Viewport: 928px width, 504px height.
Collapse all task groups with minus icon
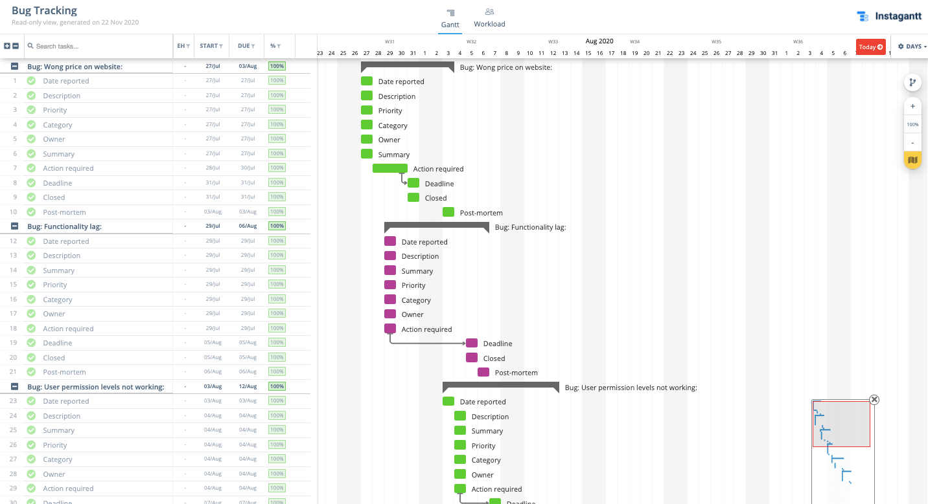16,46
